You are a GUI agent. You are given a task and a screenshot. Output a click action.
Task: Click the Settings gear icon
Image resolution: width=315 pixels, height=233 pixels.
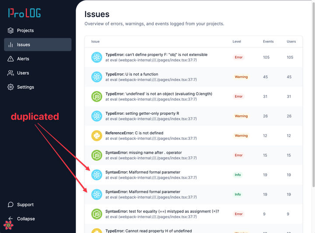click(11, 87)
